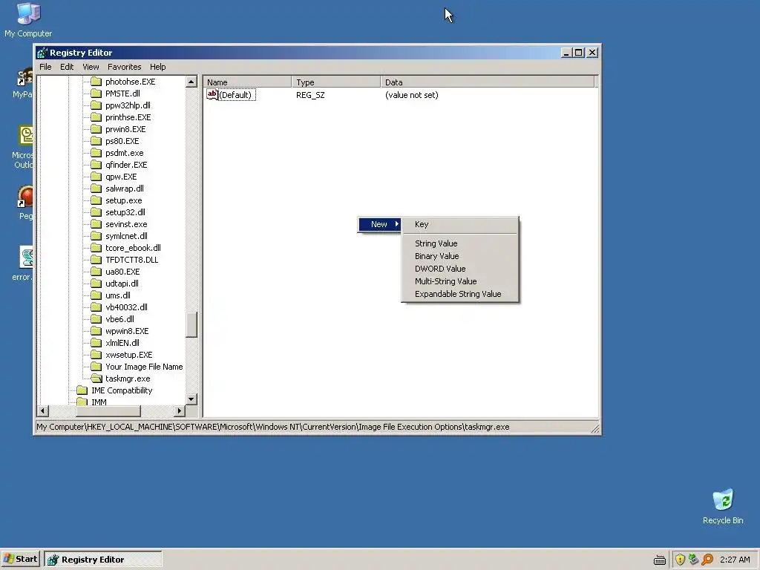760x570 pixels.
Task: Select the Your Image File Name key
Action: (144, 367)
